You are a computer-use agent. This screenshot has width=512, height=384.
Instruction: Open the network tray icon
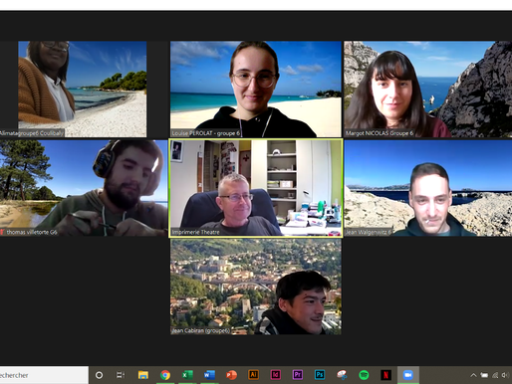click(495, 375)
